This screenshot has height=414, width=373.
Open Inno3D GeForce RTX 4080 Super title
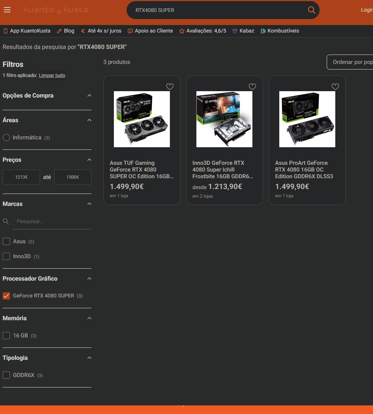pyautogui.click(x=223, y=170)
